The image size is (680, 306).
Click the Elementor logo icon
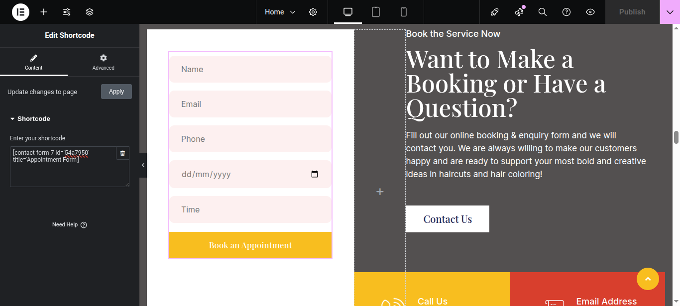tap(21, 12)
